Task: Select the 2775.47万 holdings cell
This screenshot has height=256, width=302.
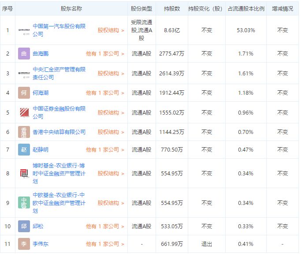Action: [x=172, y=53]
